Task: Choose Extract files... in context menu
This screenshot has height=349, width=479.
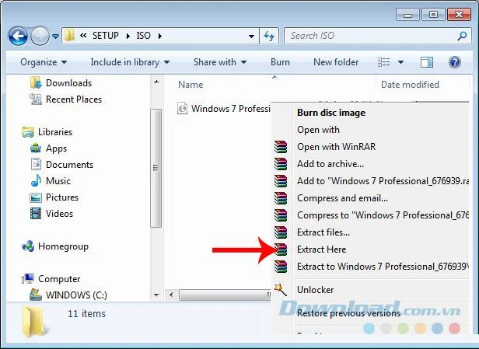Action: click(x=323, y=232)
